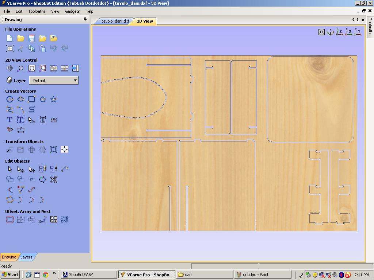This screenshot has height=280, width=374.
Task: Open the Layer Default dropdown
Action: (x=54, y=81)
